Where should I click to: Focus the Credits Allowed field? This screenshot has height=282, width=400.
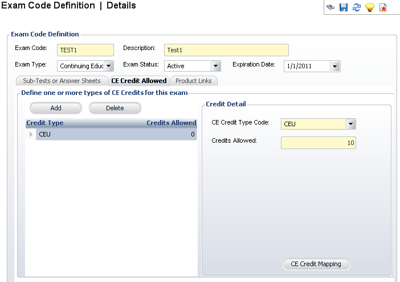pos(318,143)
